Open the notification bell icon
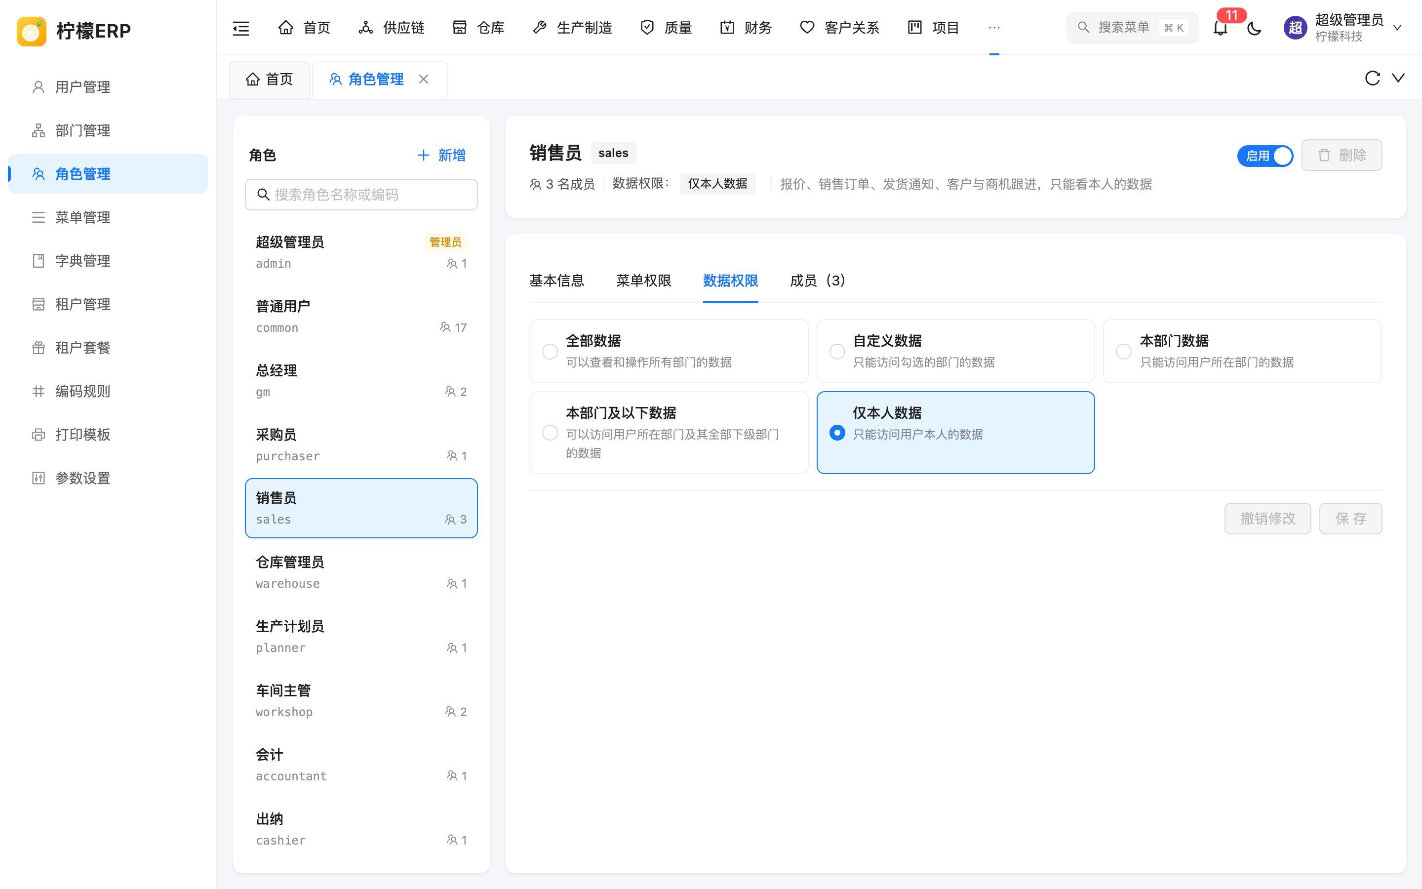1422x889 pixels. [x=1221, y=28]
